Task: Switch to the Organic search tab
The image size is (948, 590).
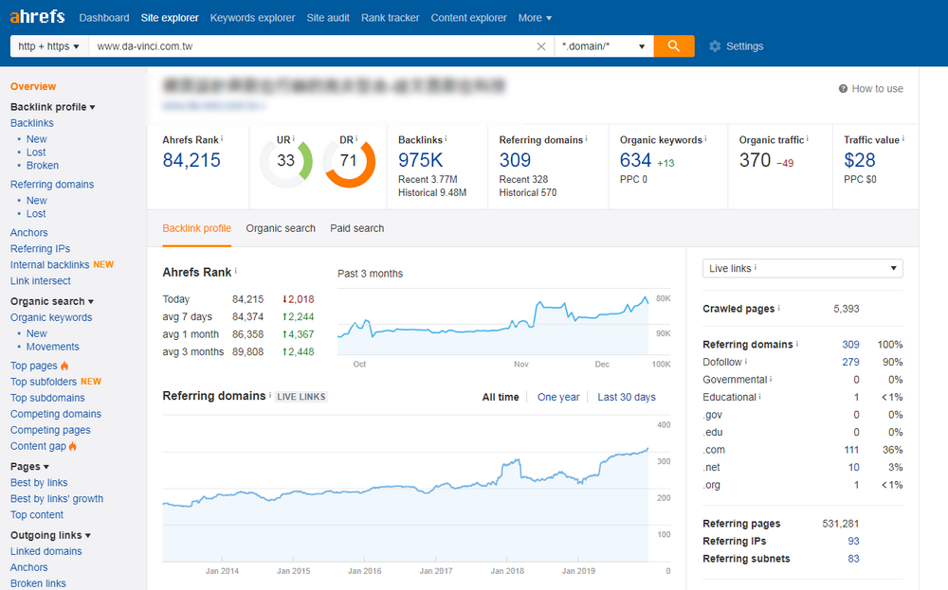Action: 281,228
